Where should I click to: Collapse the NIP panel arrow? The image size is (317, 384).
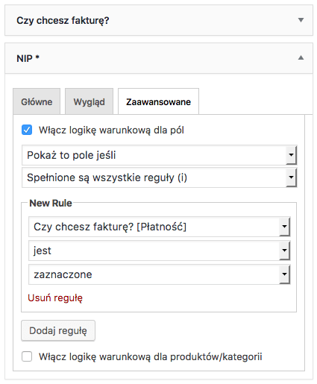[x=301, y=58]
